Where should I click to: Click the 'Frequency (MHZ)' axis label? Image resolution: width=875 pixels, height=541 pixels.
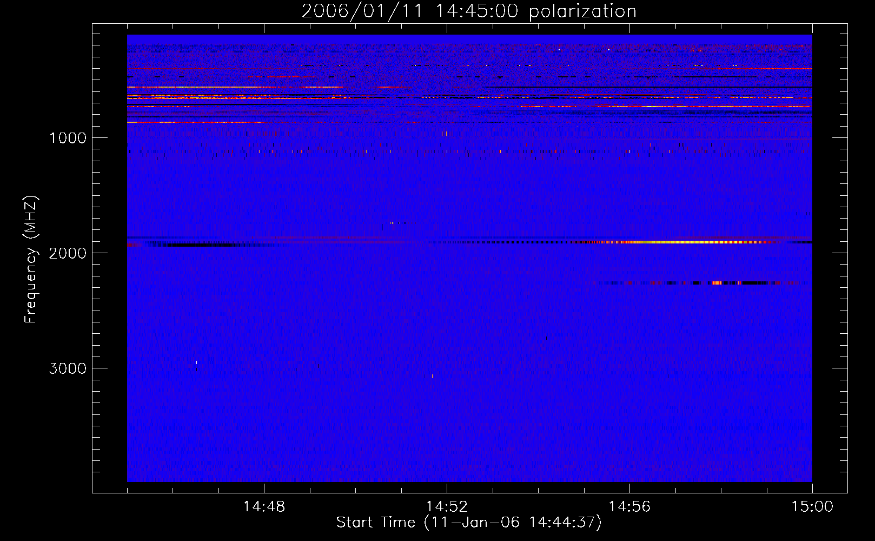click(x=31, y=260)
